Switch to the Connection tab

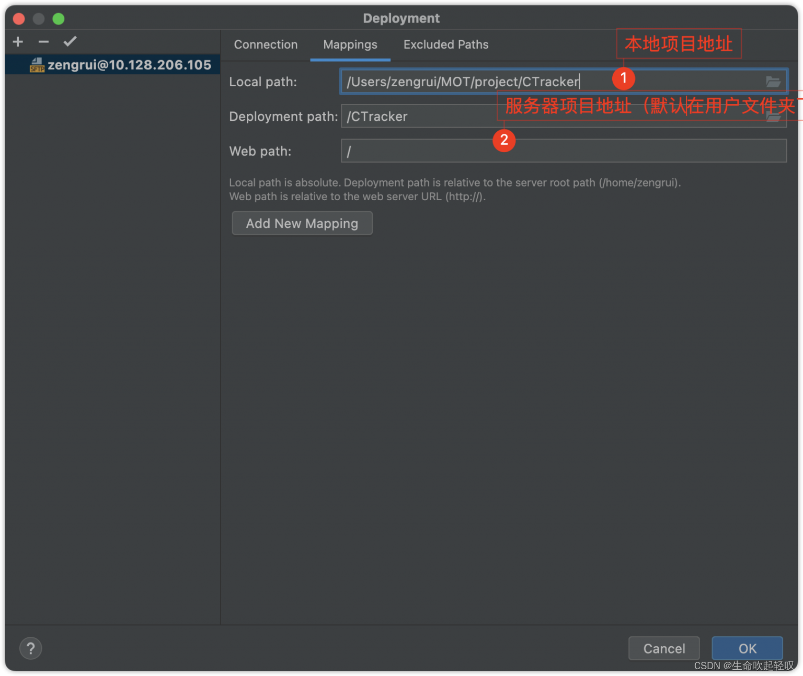(x=266, y=44)
